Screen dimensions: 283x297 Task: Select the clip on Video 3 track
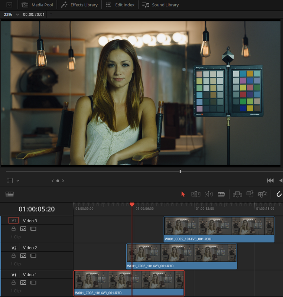pos(219,229)
